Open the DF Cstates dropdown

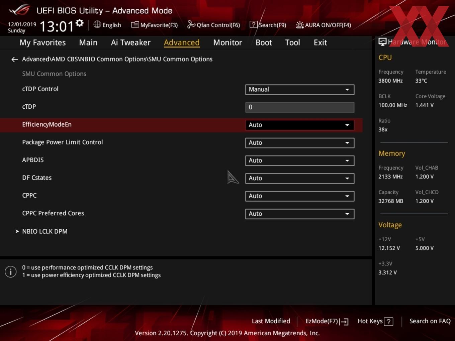tap(300, 178)
